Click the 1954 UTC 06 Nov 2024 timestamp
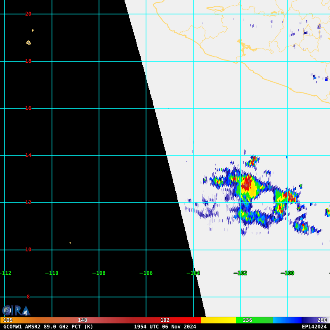The height and width of the screenshot is (330, 330). 165,327
